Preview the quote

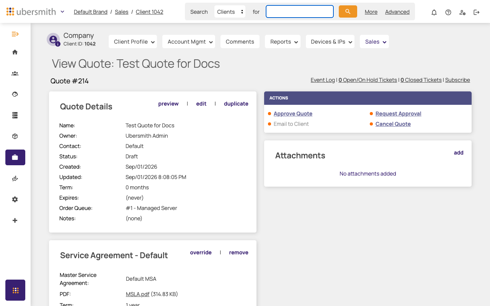point(168,104)
